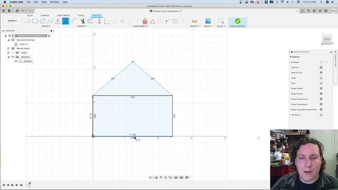
Task: Select the Circle sketch tool
Action: tap(42, 21)
